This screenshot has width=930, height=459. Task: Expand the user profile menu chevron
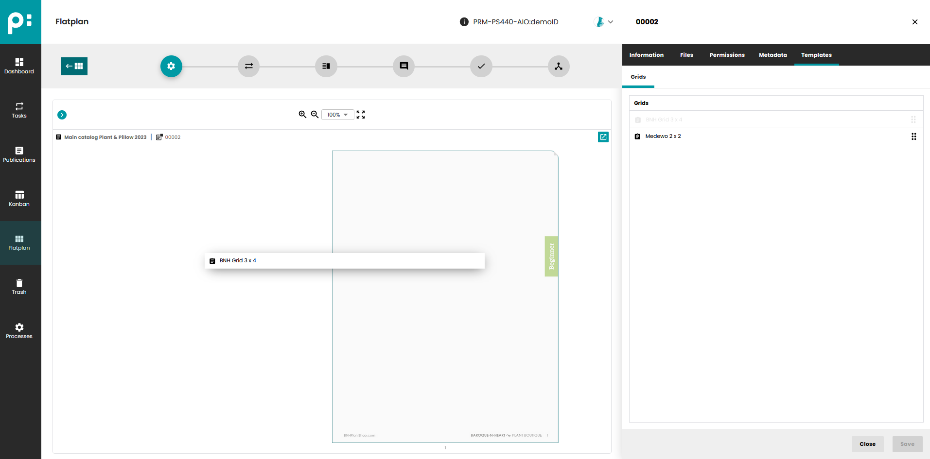(x=611, y=22)
